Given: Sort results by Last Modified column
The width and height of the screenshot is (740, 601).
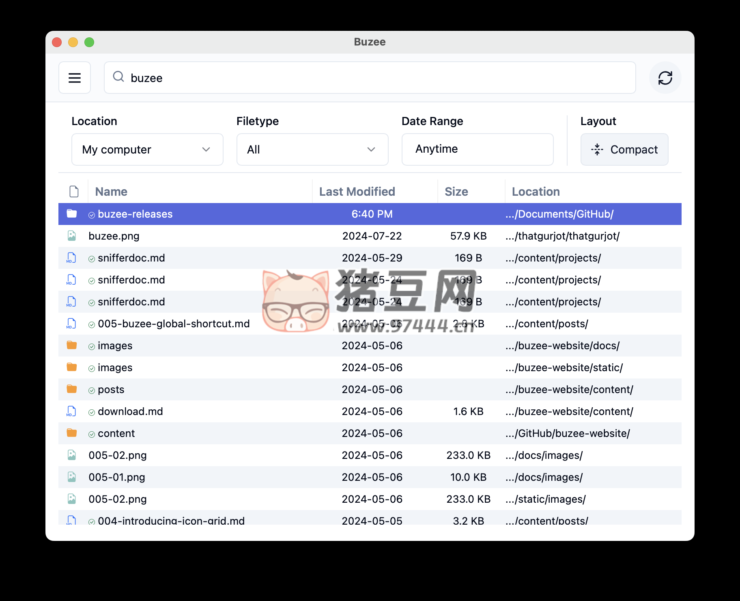Looking at the screenshot, I should (x=357, y=191).
